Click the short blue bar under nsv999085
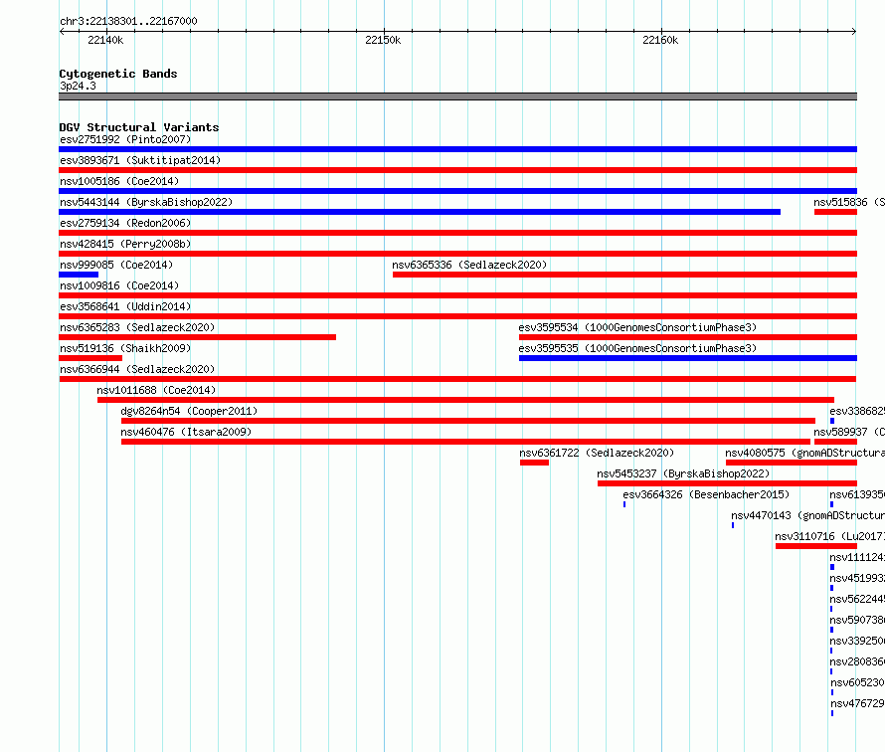This screenshot has width=885, height=752. pos(79,275)
